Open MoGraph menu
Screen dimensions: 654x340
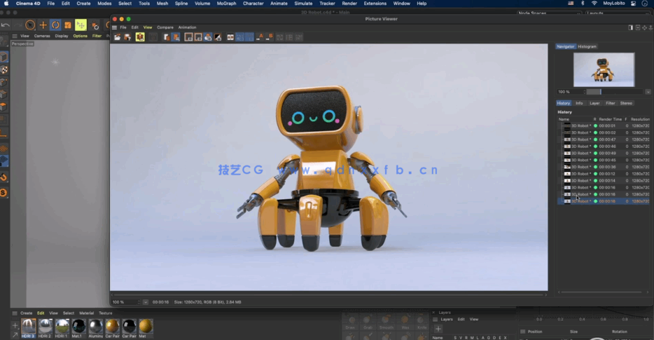(226, 4)
